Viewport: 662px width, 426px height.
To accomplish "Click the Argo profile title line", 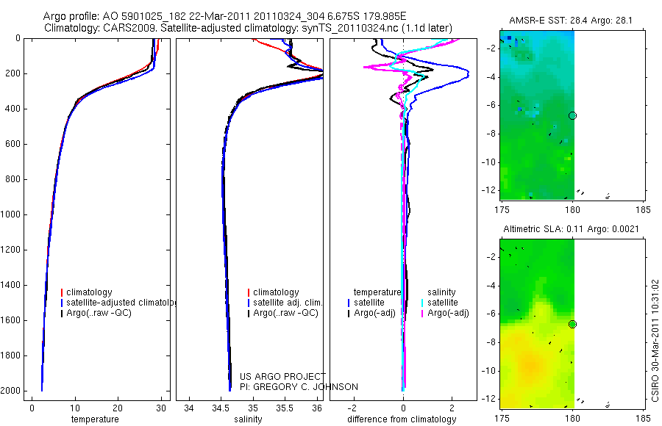I will click(x=224, y=16).
